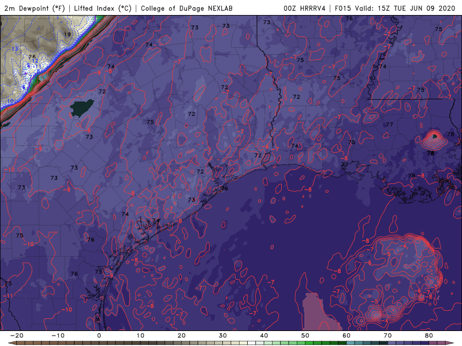Click the dewpoint value 26 in the dry region
Image resolution: width=462 pixels, height=346 pixels.
pos(32,57)
